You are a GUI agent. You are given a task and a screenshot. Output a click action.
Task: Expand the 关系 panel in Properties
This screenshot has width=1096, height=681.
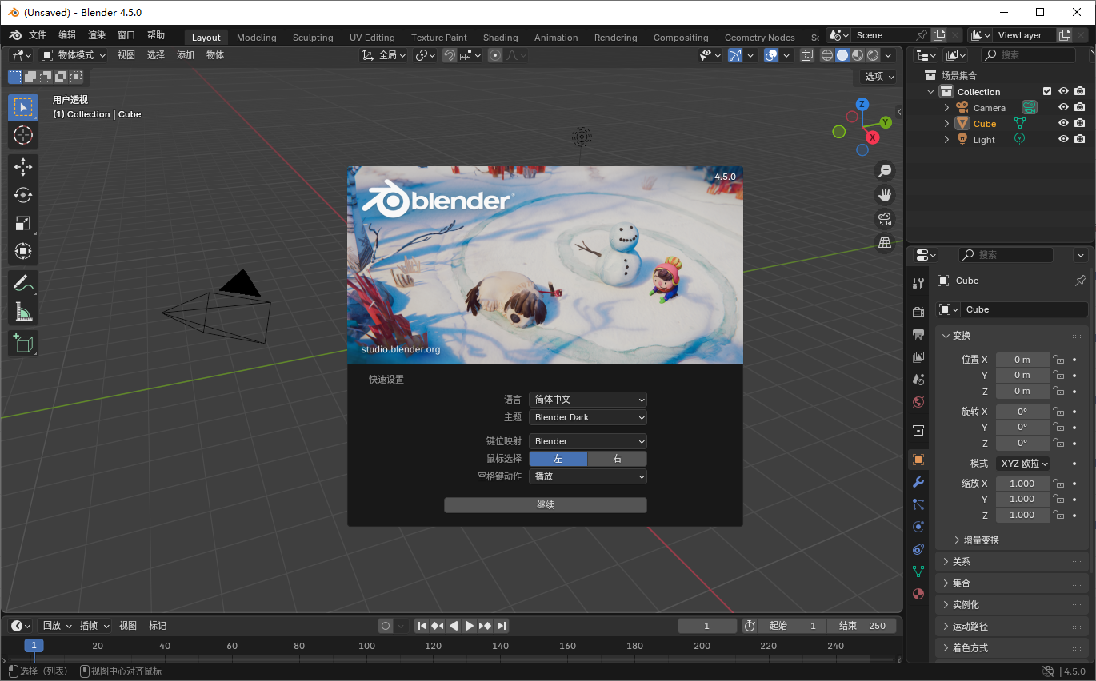tap(1012, 562)
